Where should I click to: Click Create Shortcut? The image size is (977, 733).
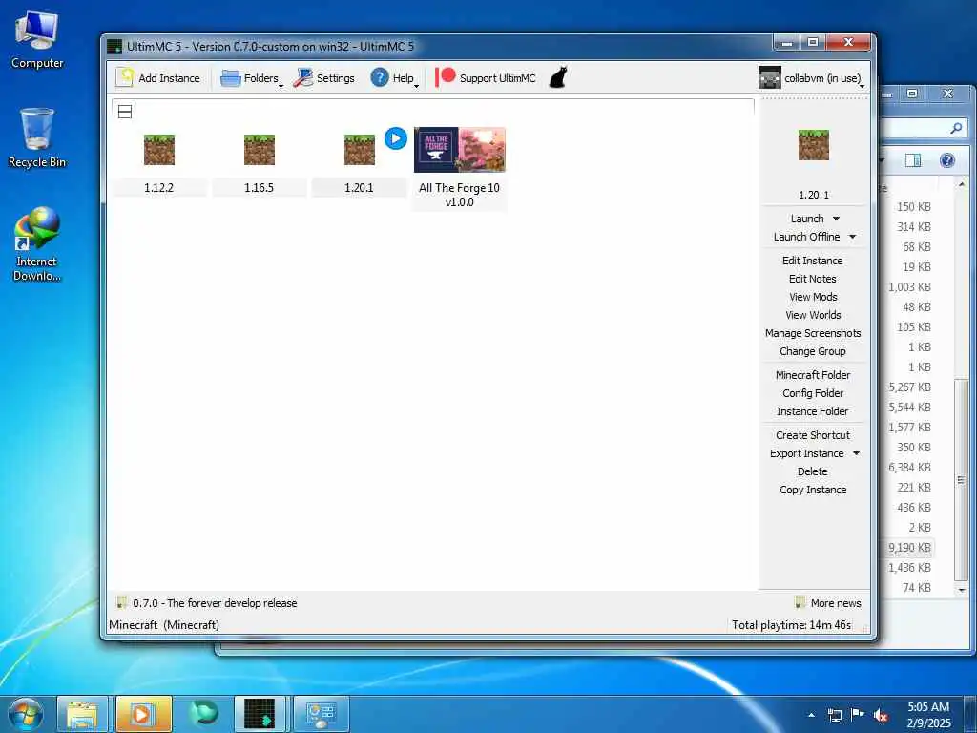click(813, 435)
